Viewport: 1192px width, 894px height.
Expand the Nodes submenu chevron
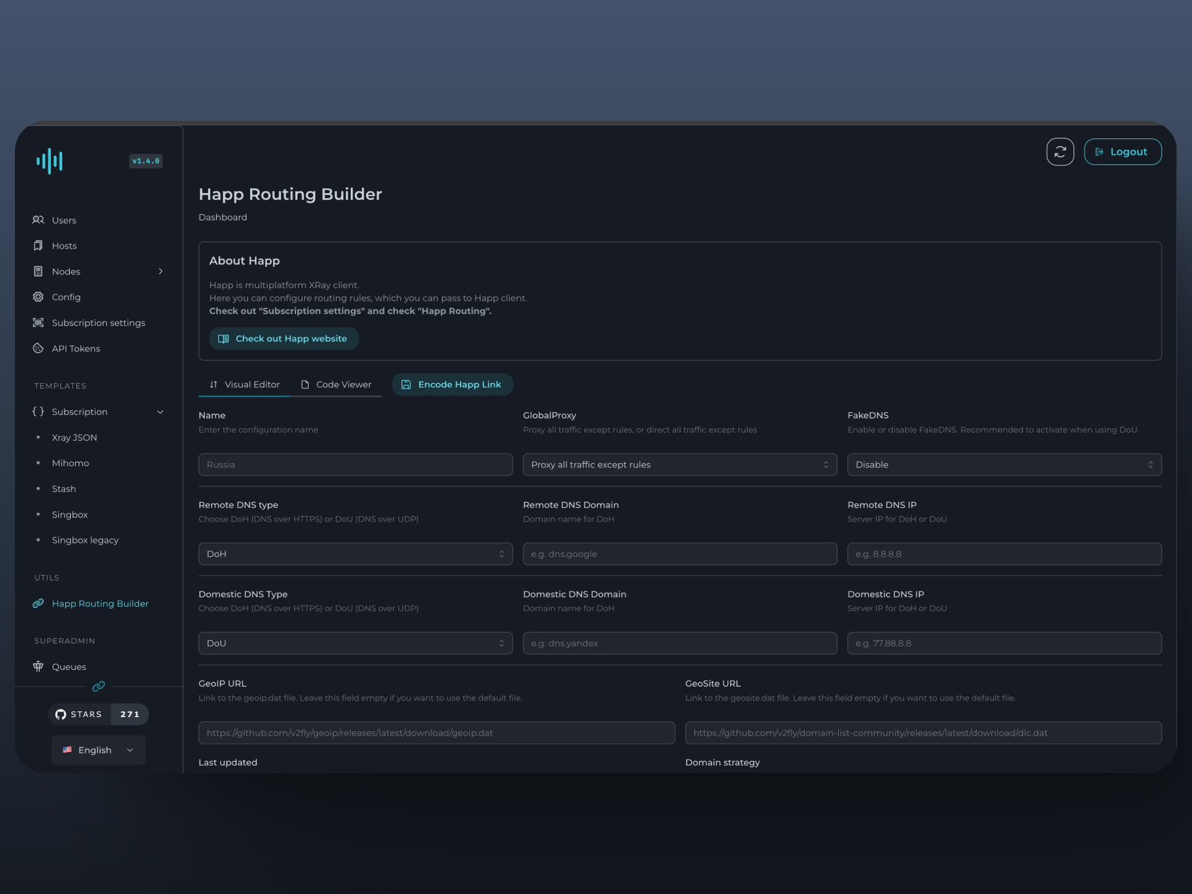(161, 271)
